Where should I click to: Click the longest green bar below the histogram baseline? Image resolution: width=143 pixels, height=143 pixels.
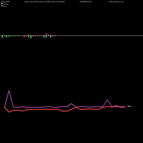coord(31,37)
